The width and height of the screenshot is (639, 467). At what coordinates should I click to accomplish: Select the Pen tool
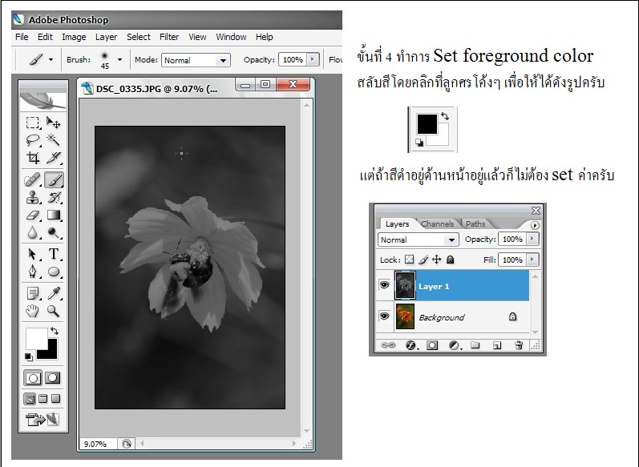[33, 272]
